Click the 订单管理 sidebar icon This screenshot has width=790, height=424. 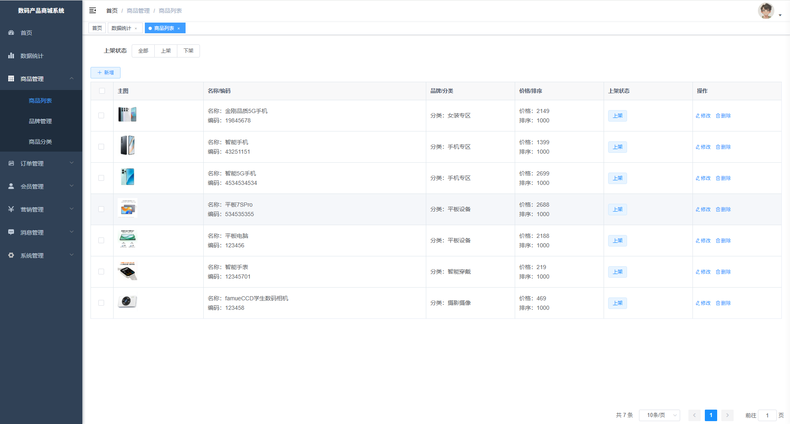coord(11,163)
